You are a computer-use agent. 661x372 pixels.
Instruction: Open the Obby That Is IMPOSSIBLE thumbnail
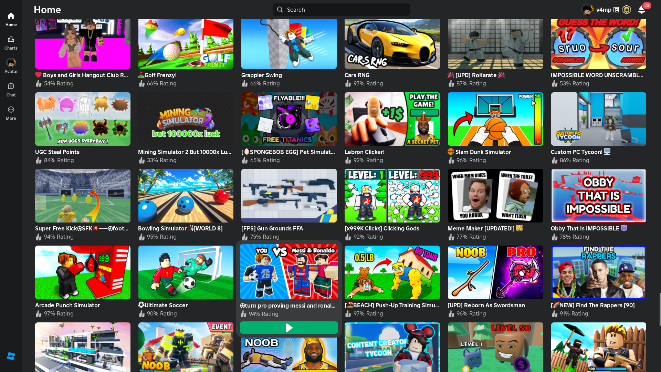(598, 195)
